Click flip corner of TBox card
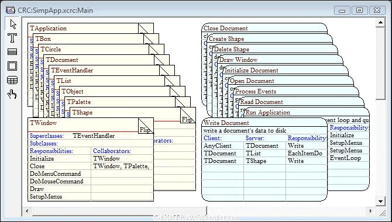This screenshot has width=392, height=222. (151, 39)
